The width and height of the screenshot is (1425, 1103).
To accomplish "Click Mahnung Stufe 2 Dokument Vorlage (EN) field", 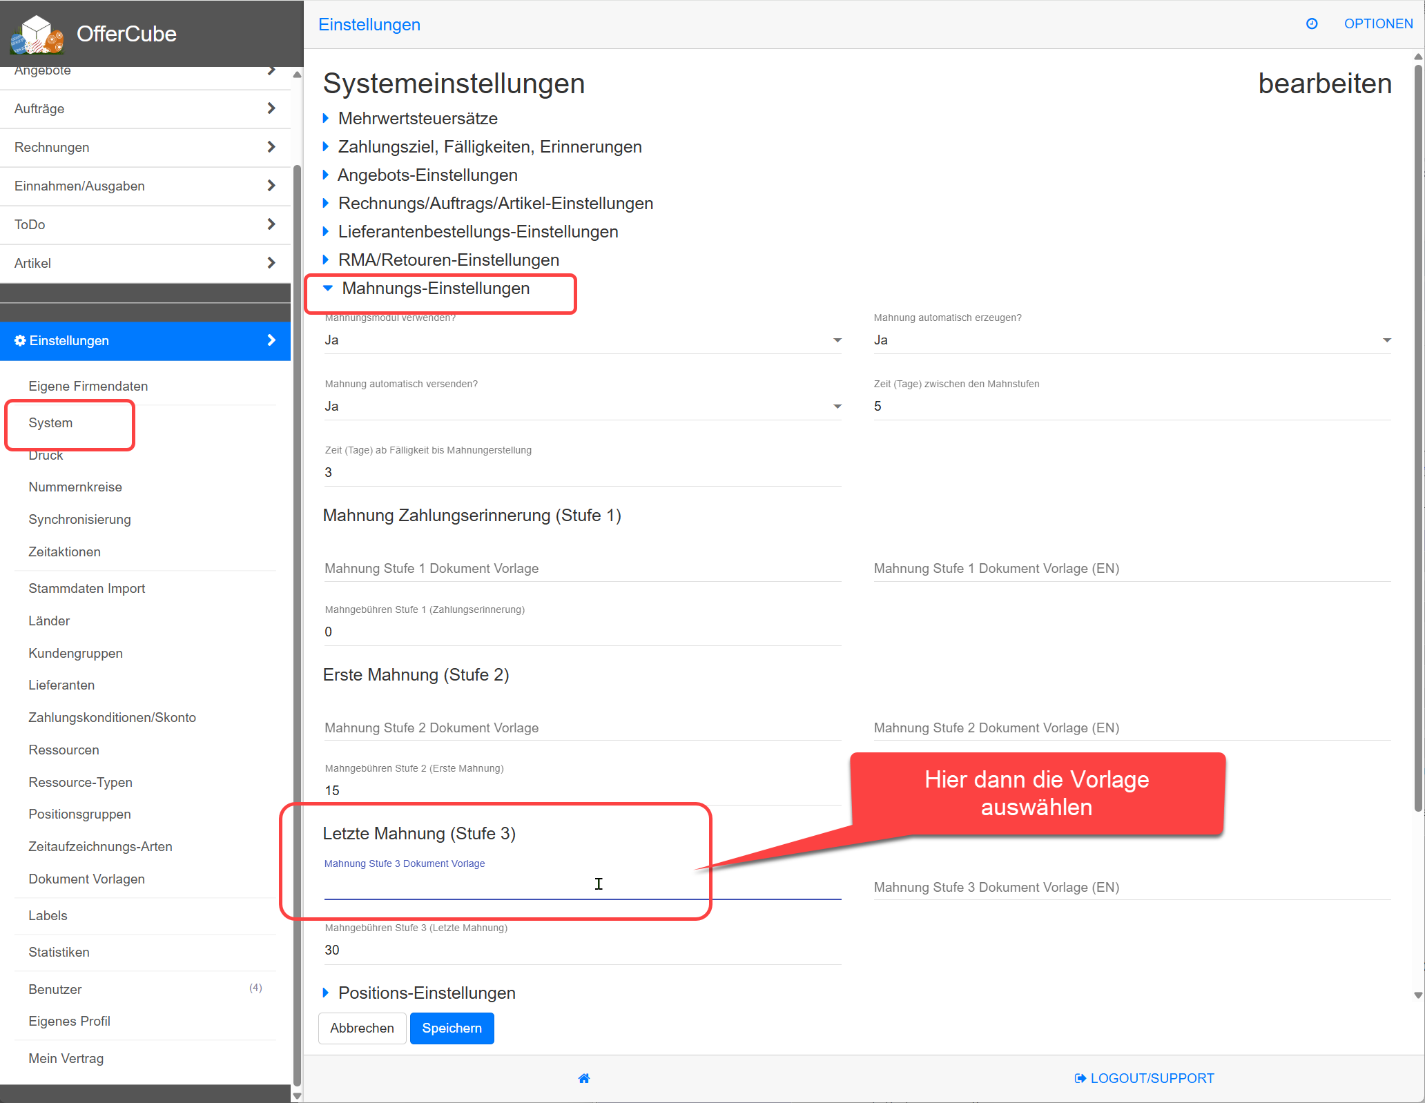I will [1132, 728].
